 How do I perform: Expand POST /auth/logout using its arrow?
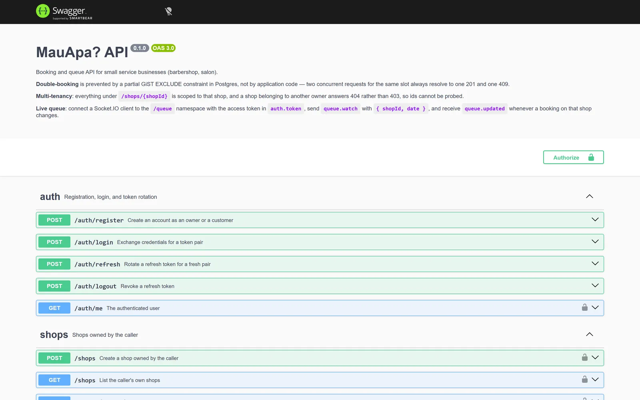595,286
